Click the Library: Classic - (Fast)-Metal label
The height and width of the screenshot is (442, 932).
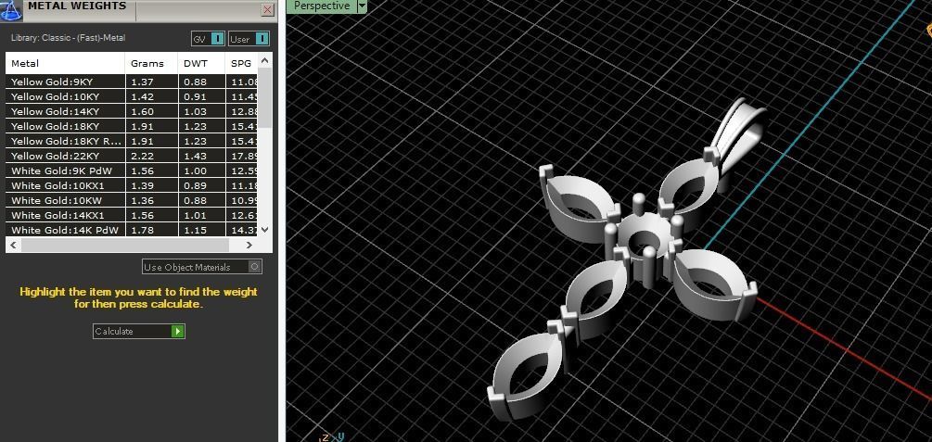[x=69, y=38]
